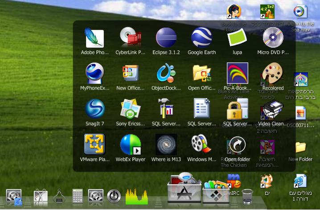Launch Pic-A-Book... rainbow icon
This screenshot has height=210, width=320.
[238, 73]
